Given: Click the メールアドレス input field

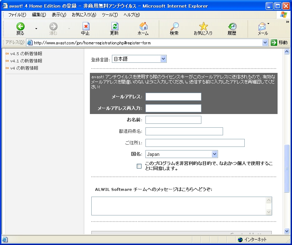Looking at the screenshot, I should pos(173,97).
